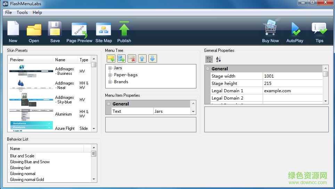Open the Help menu

point(37,13)
